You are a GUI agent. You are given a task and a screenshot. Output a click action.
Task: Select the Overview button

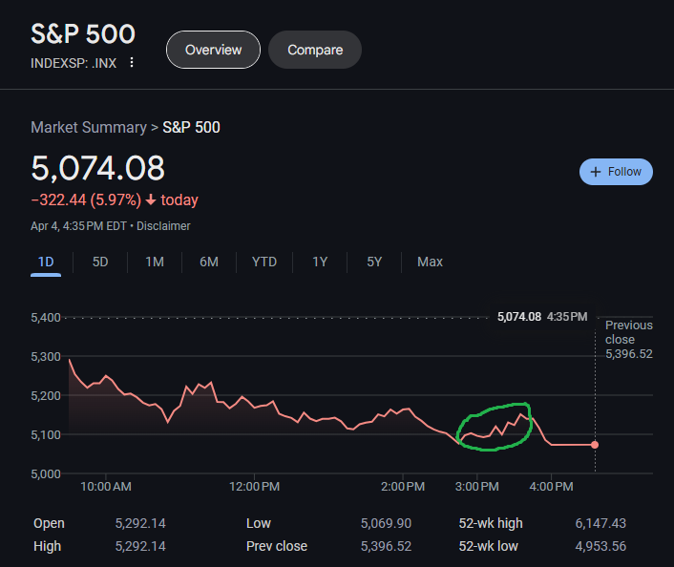pos(213,50)
